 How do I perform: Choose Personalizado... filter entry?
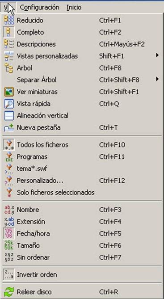[x=82, y=181]
